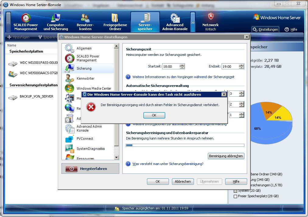Open SystemDiagnostics settings entry

coord(90,149)
